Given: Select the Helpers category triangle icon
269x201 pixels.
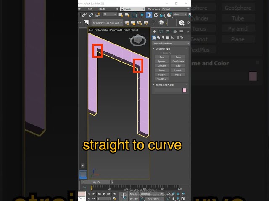Looking at the screenshot, I should click(x=172, y=38).
